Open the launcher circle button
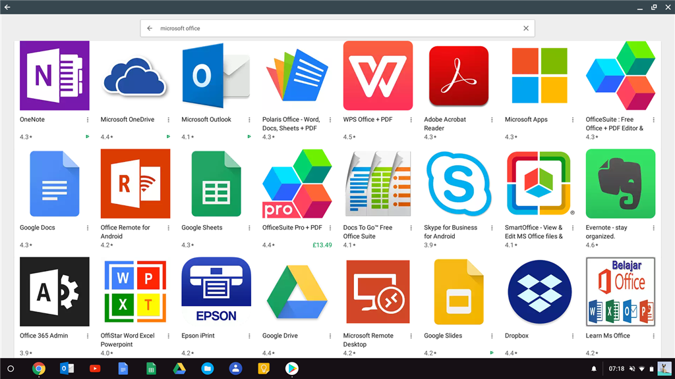The height and width of the screenshot is (379, 675). pyautogui.click(x=11, y=368)
